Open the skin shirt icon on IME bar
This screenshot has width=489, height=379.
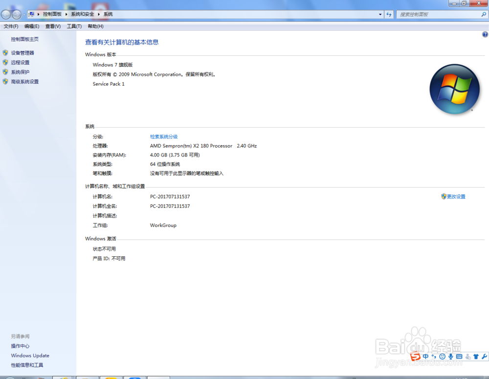point(476,356)
